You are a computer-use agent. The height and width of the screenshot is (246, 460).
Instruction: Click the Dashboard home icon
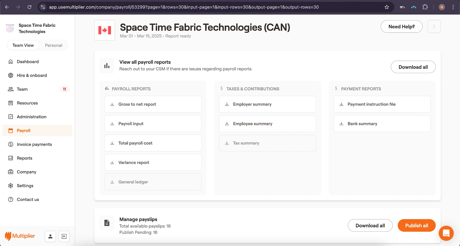click(x=11, y=62)
